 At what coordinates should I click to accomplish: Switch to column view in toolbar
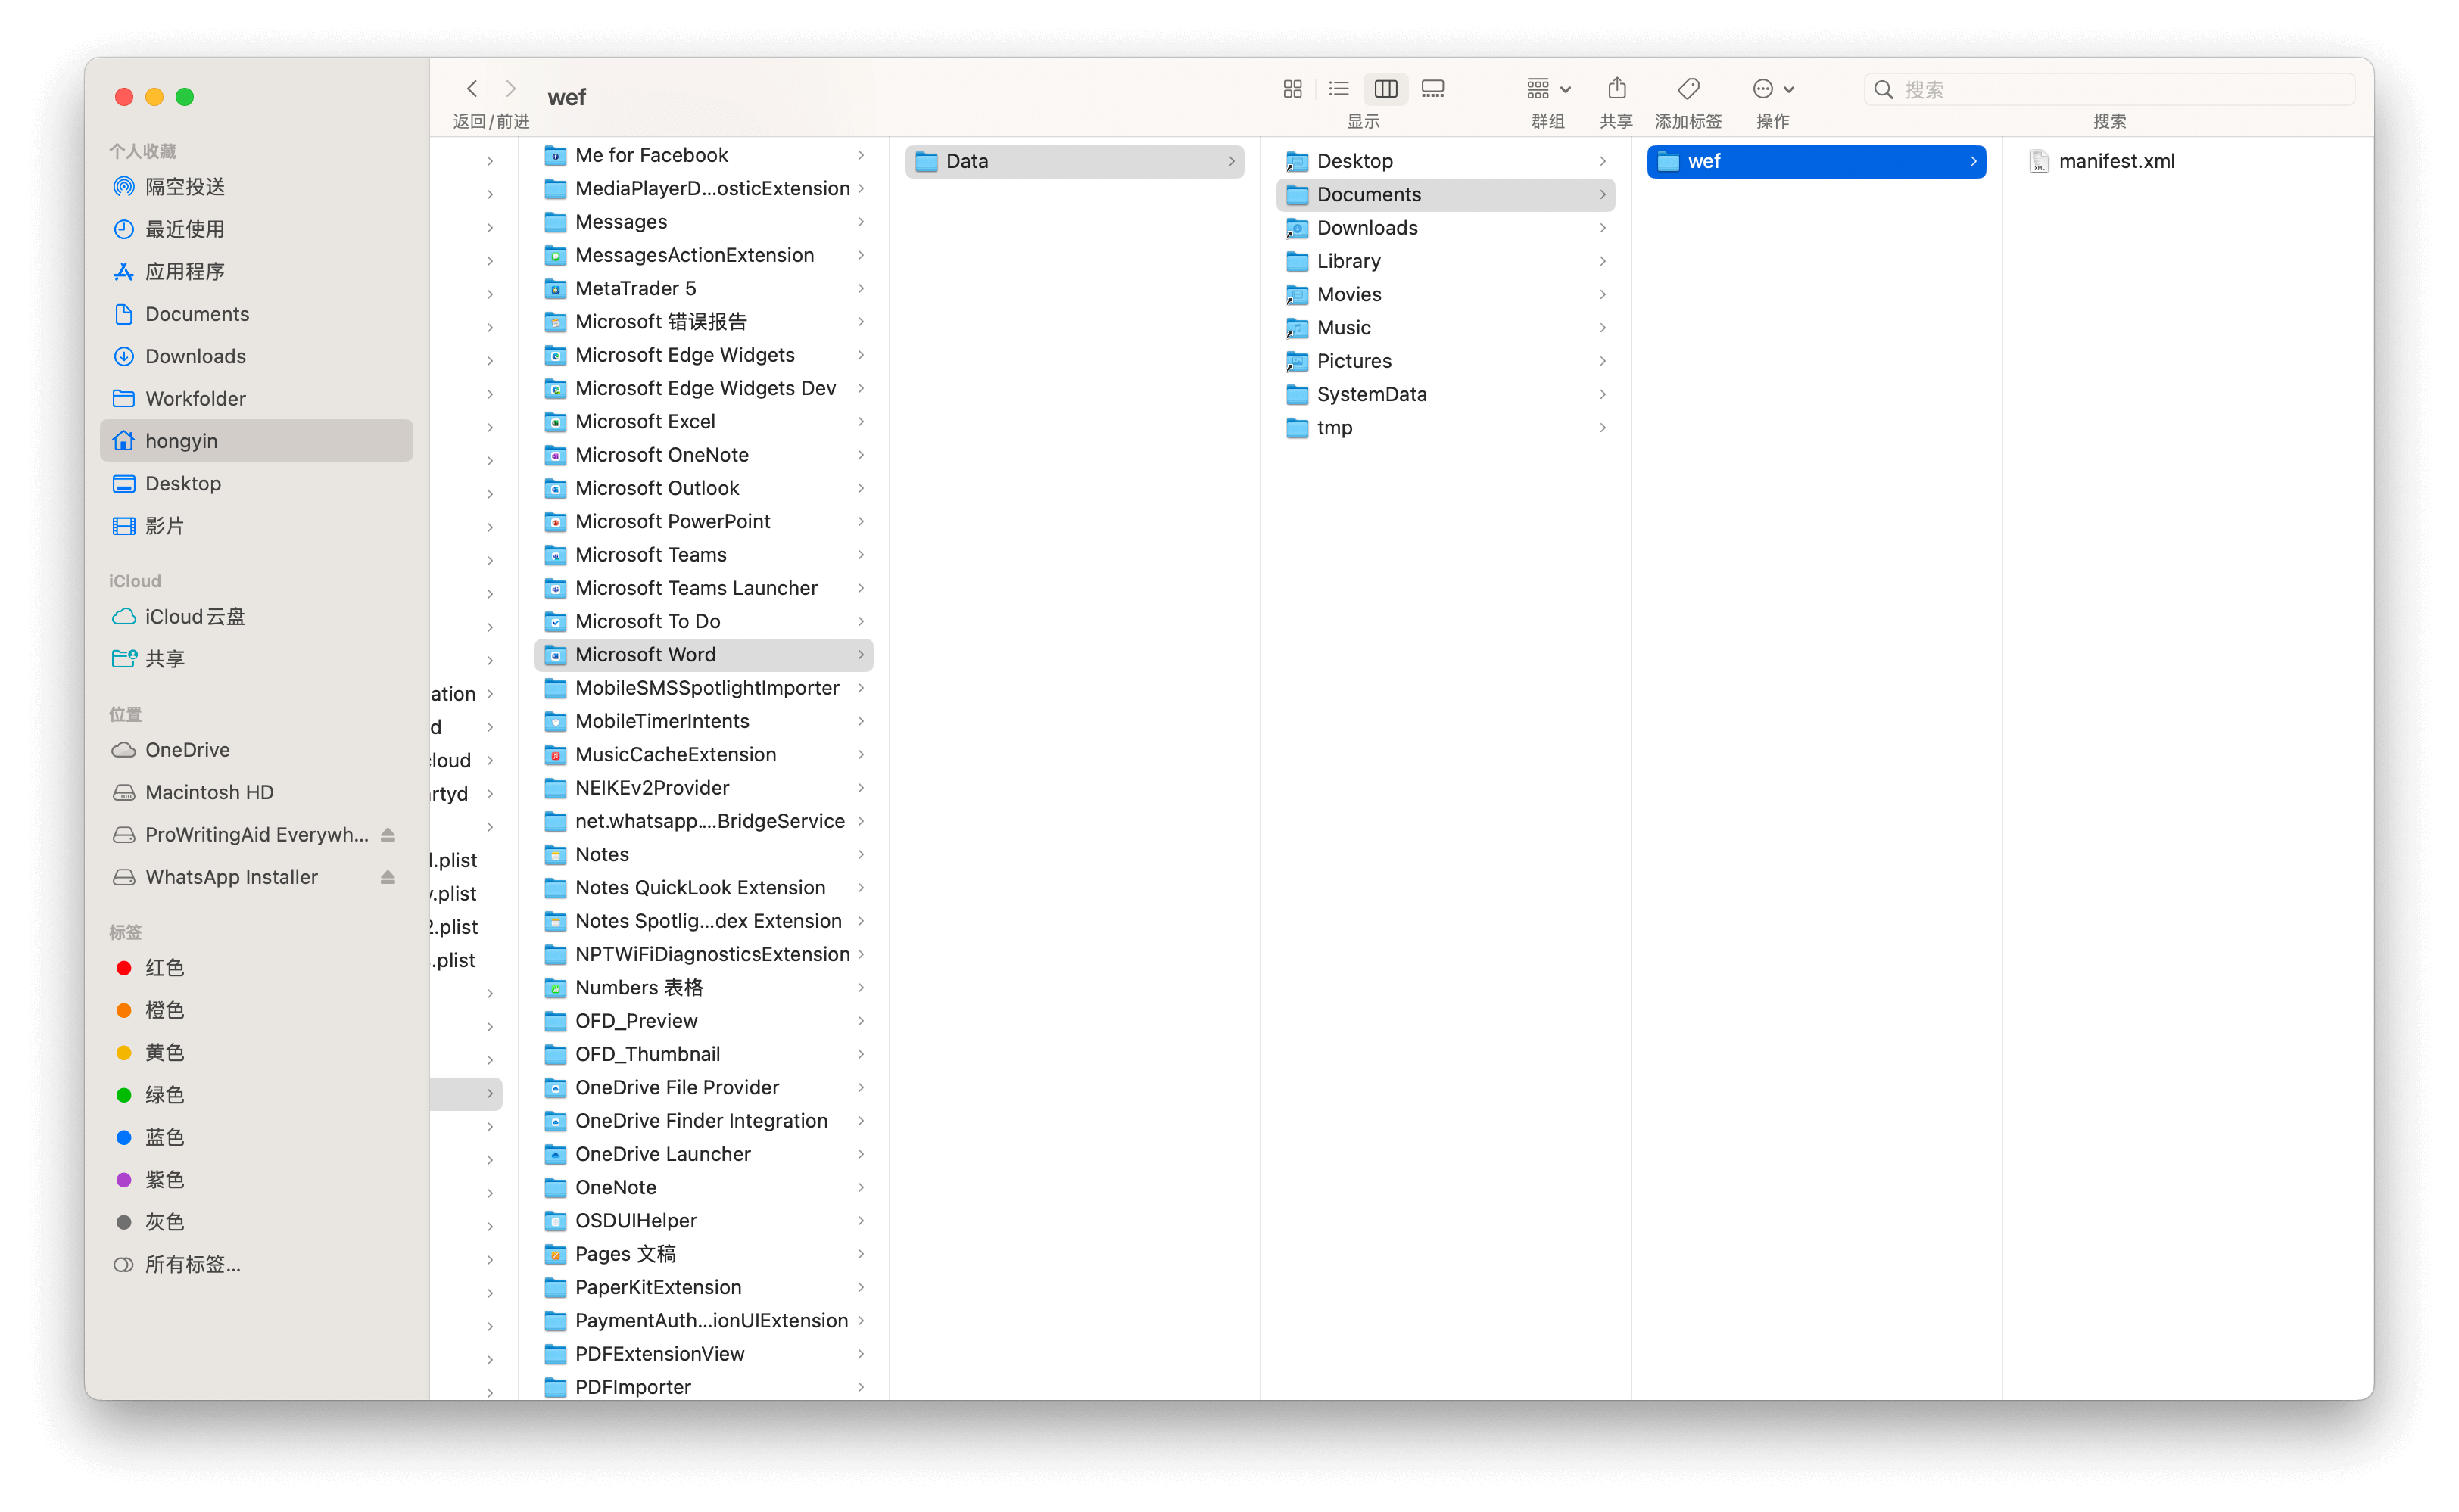click(1385, 89)
